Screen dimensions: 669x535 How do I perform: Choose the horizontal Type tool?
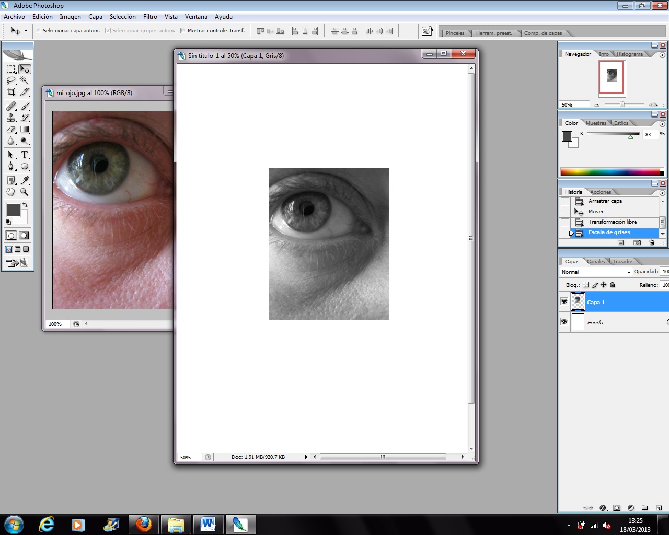(25, 155)
